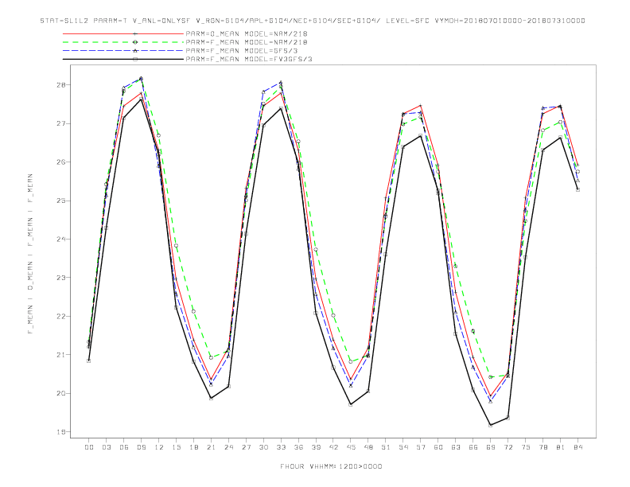The image size is (630, 487).
Task: Click y-axis tick label 27
Action: click(x=61, y=123)
